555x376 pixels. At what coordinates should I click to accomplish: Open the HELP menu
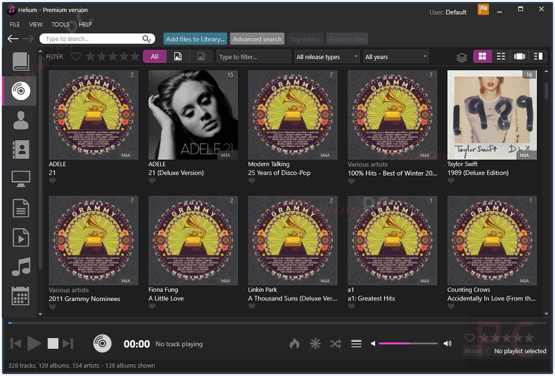[x=85, y=24]
